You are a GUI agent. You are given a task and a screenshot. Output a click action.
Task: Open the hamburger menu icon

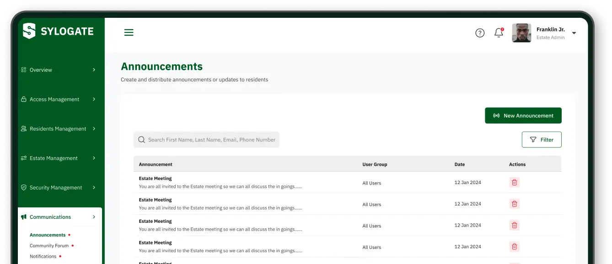click(129, 32)
